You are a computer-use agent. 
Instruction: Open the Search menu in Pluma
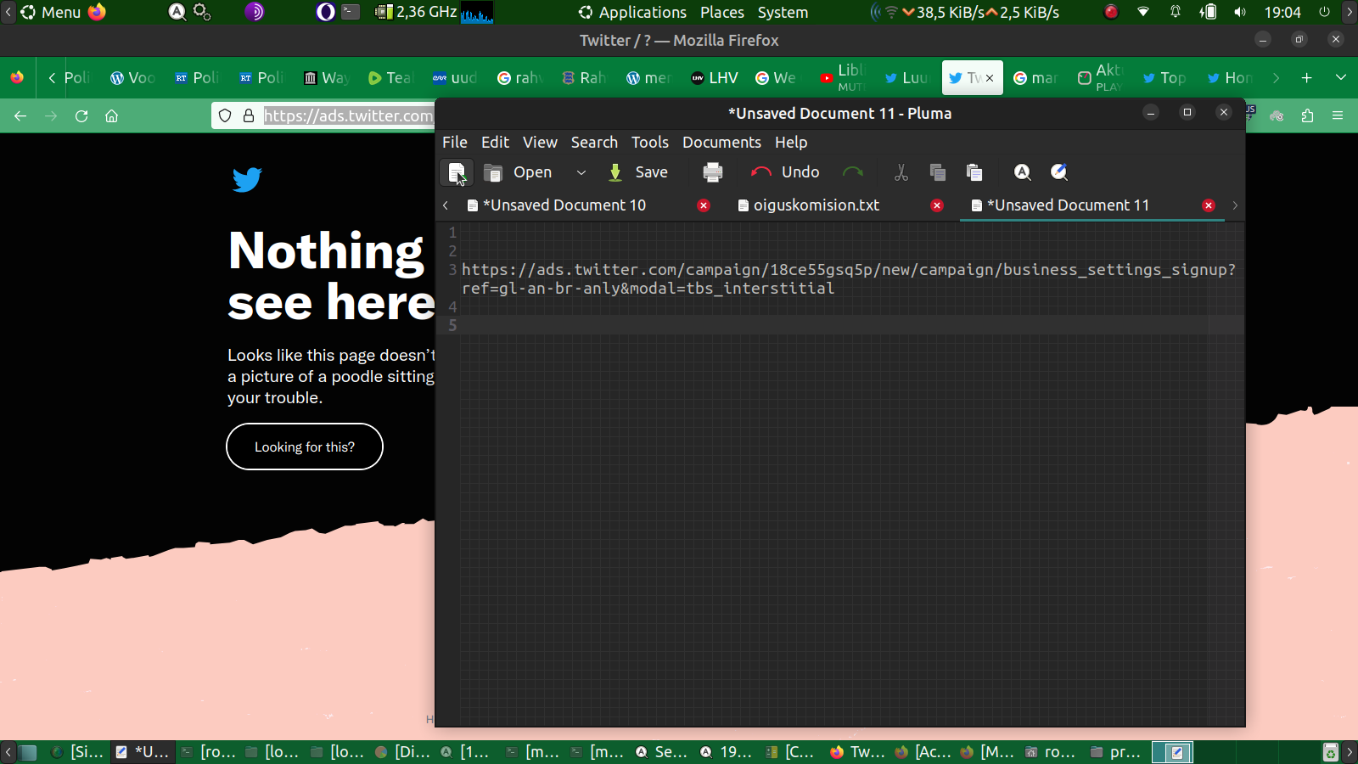594,142
